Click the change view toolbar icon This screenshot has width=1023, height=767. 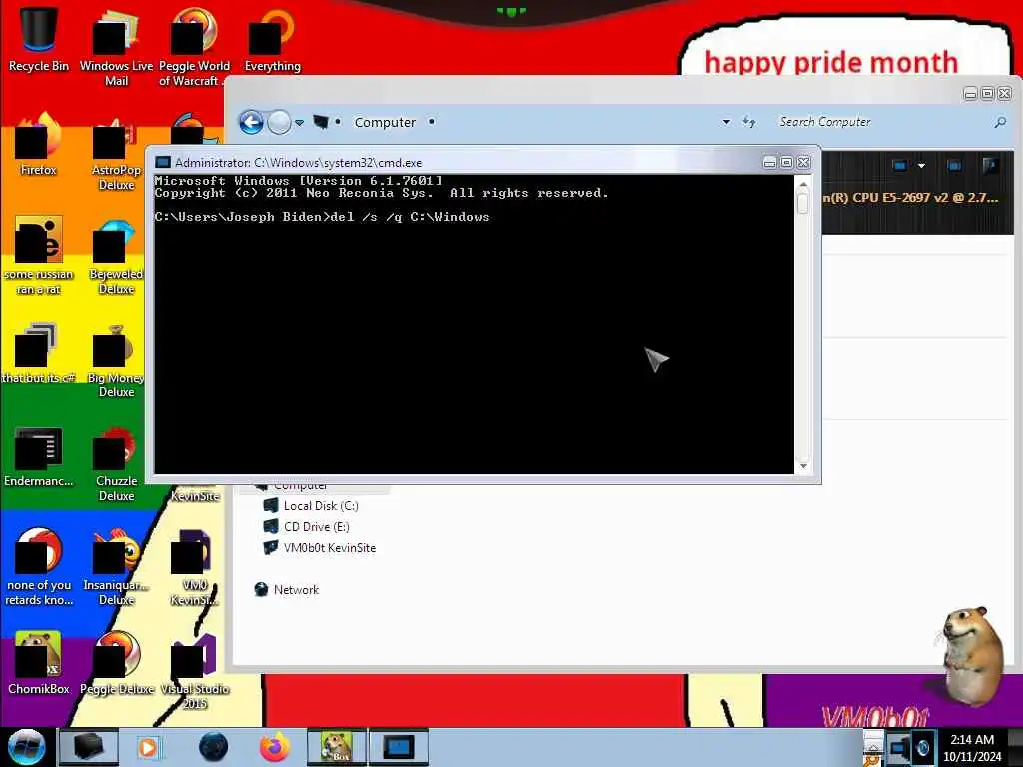(x=900, y=166)
